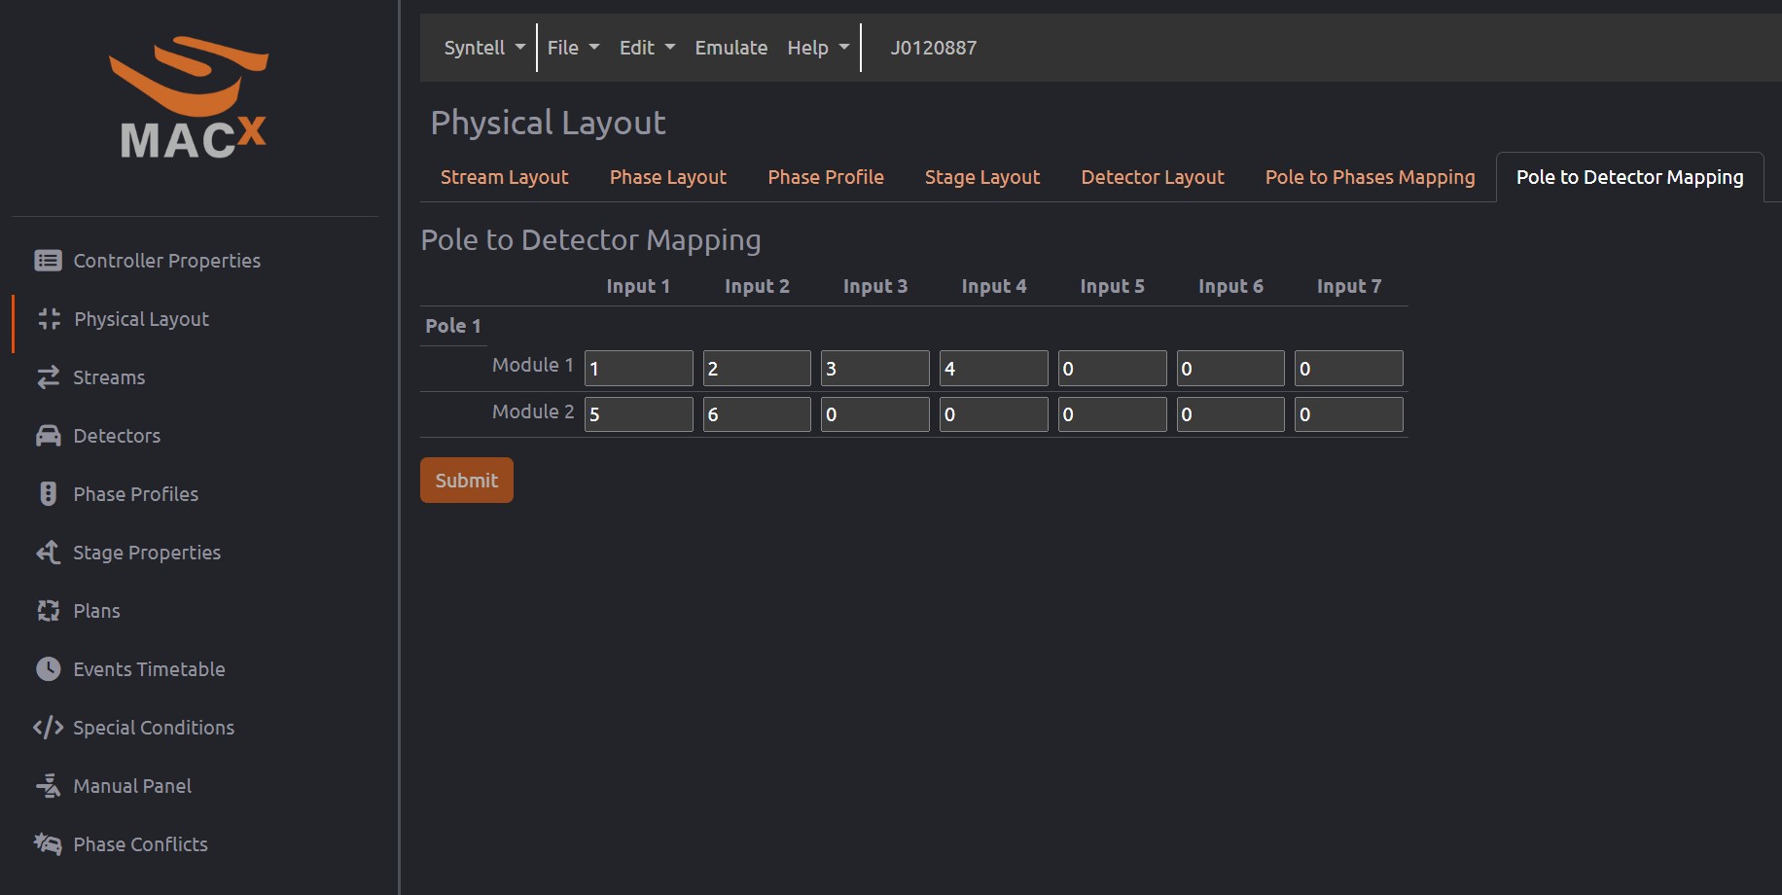Click the Phase Profiles traffic light icon
Viewport: 1782px width, 895px height.
48,494
